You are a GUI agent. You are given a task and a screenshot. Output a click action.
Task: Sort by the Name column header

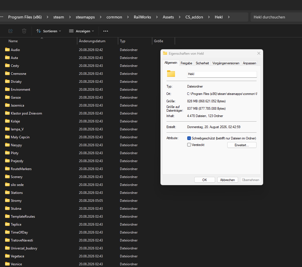(13, 41)
